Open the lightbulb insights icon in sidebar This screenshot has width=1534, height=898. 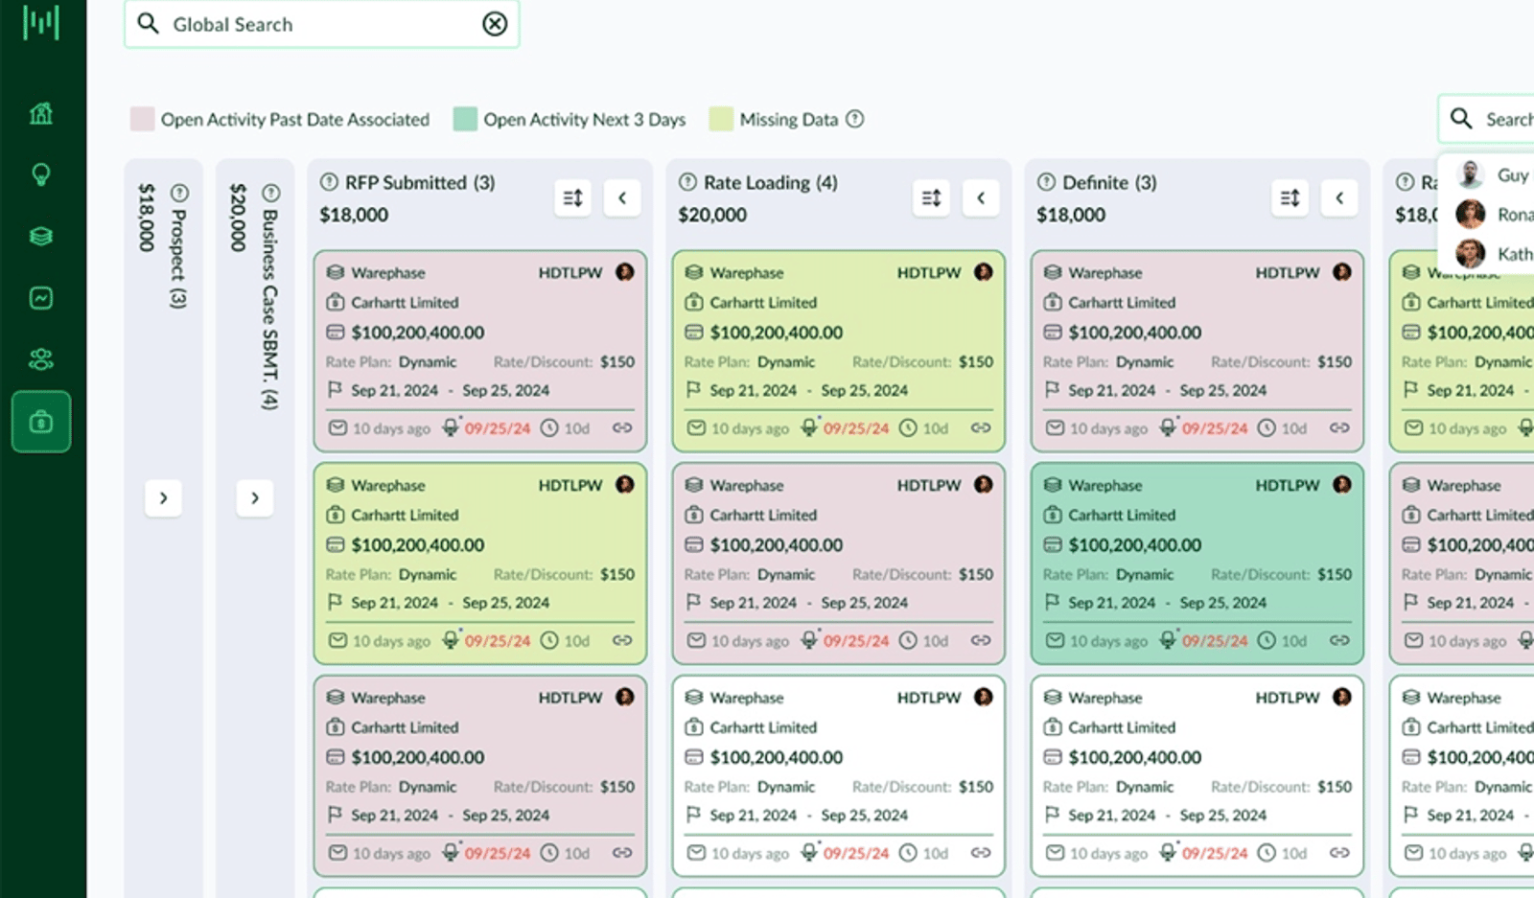[x=41, y=174]
